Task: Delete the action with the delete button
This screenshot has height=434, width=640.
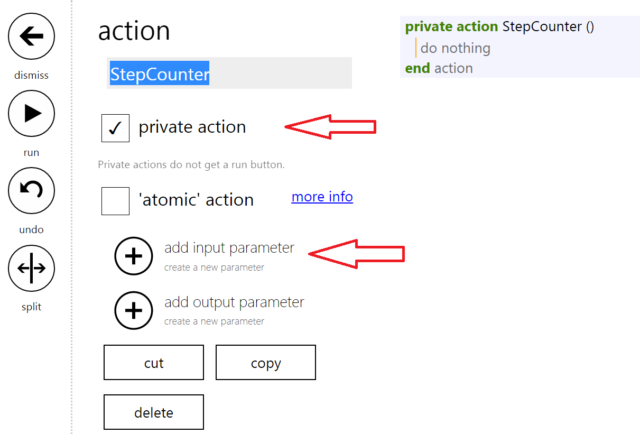Action: pyautogui.click(x=154, y=412)
